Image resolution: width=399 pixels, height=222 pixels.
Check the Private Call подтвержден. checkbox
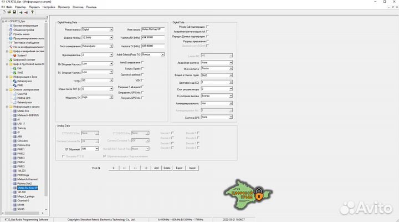coord(207,26)
